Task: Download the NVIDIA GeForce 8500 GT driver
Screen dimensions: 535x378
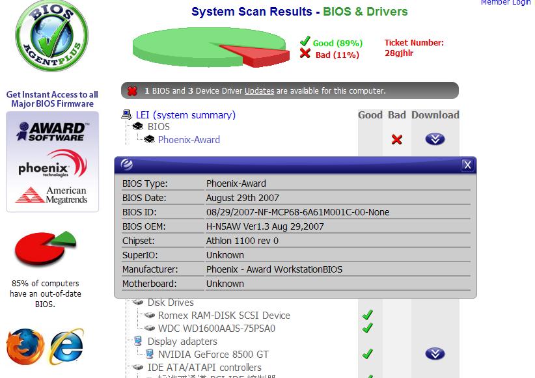Action: (435, 354)
